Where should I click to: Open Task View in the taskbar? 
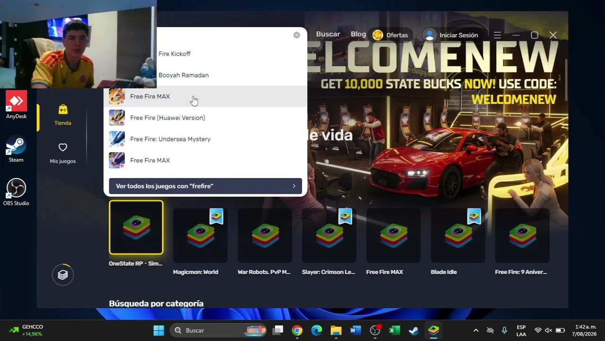coord(278,330)
